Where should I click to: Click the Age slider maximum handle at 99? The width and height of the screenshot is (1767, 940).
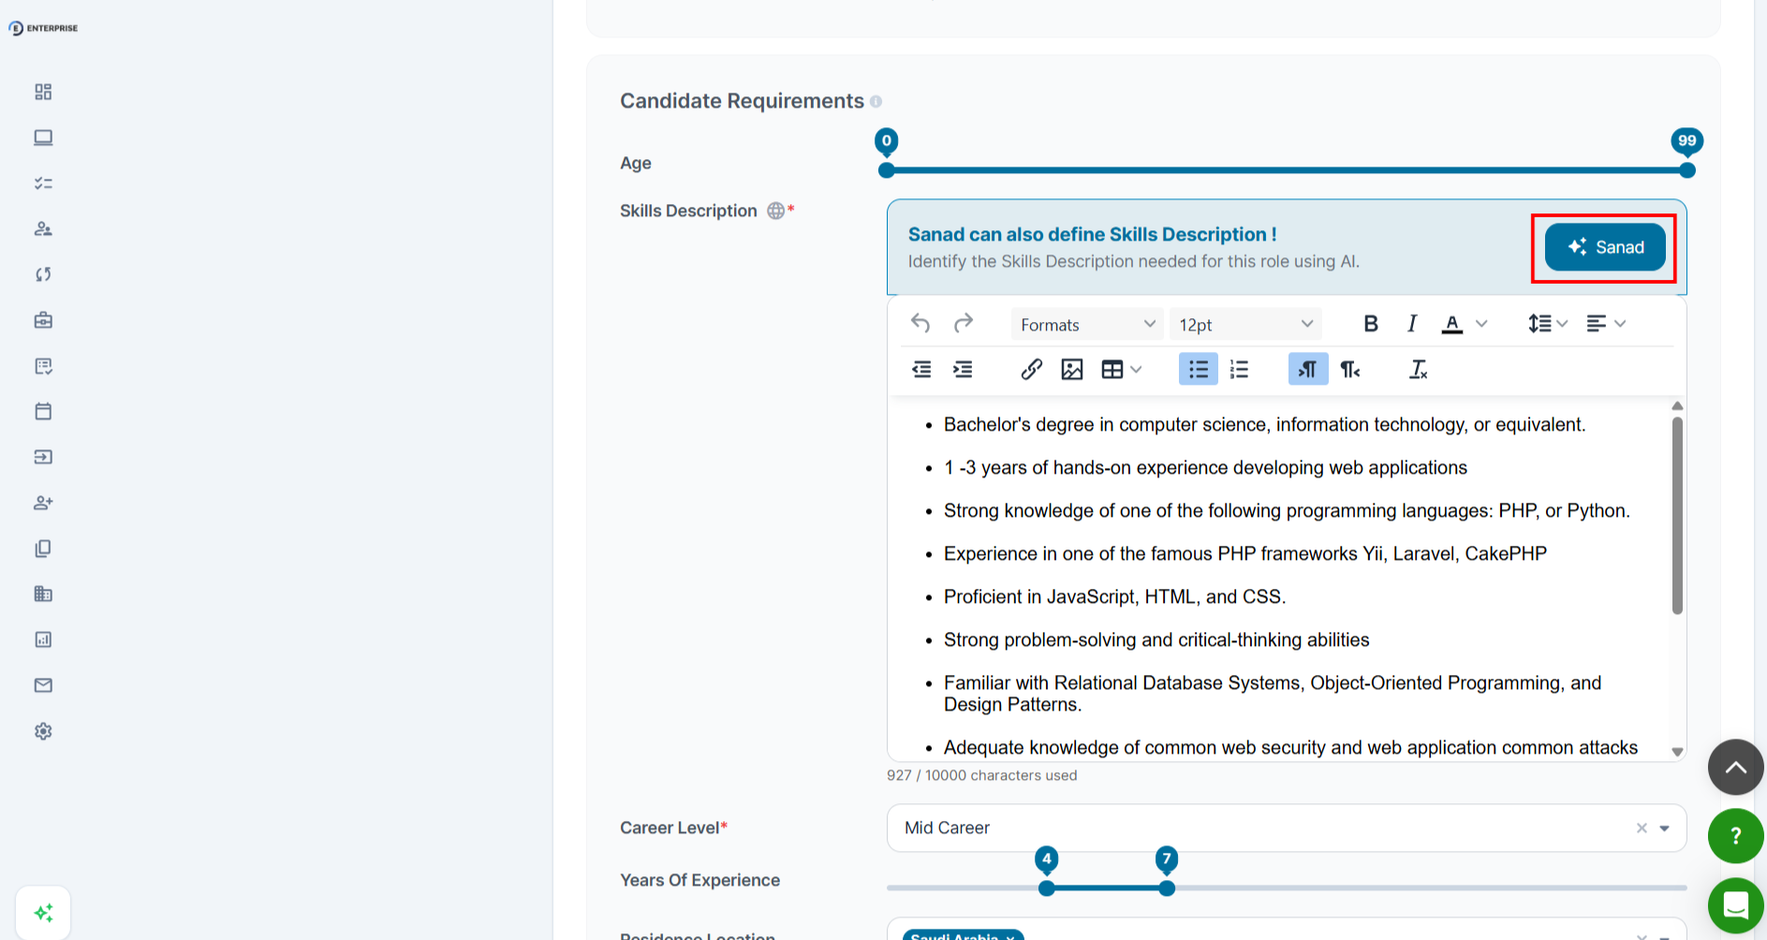(1686, 170)
